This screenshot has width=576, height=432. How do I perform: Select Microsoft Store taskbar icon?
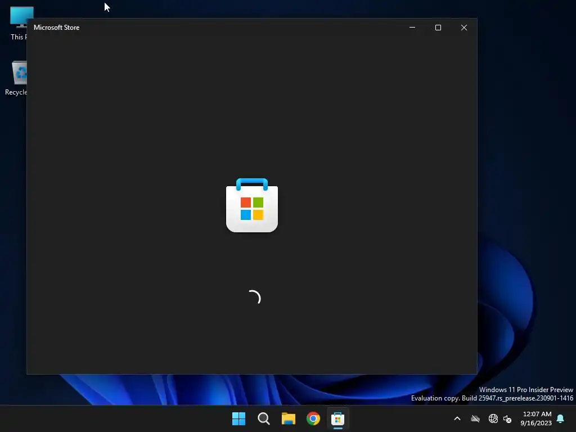[338, 418]
